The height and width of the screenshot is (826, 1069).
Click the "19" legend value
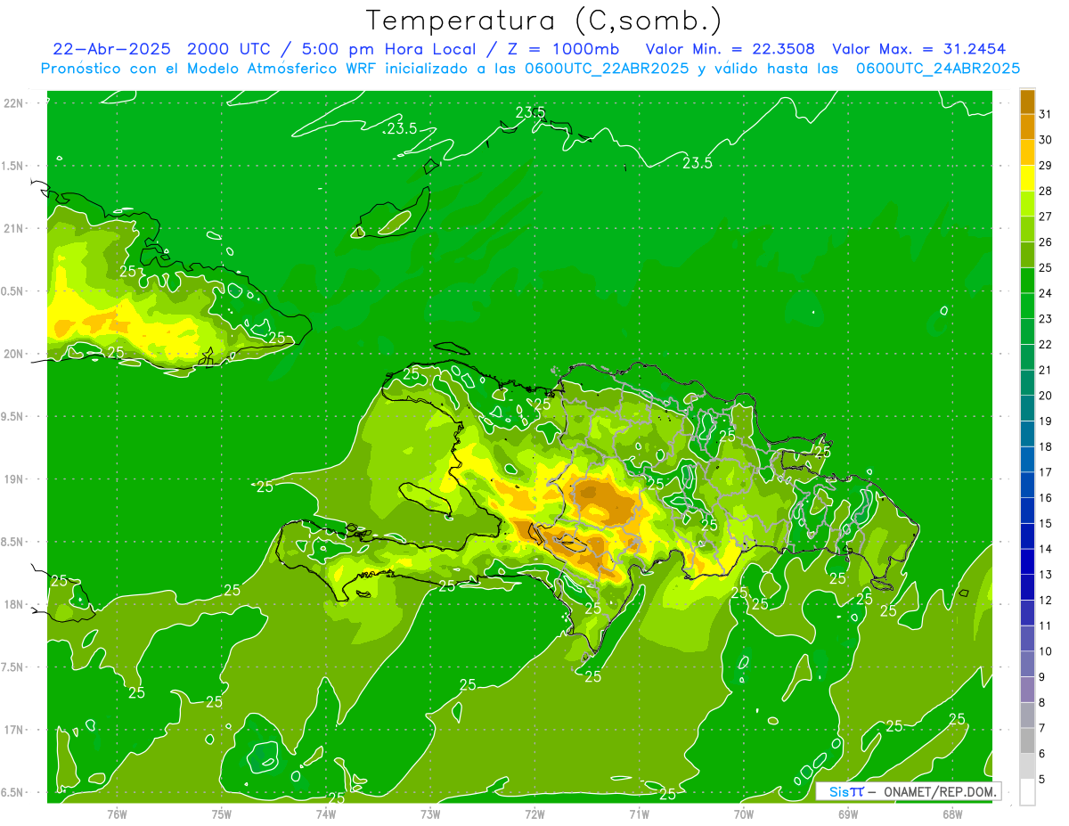(1045, 421)
